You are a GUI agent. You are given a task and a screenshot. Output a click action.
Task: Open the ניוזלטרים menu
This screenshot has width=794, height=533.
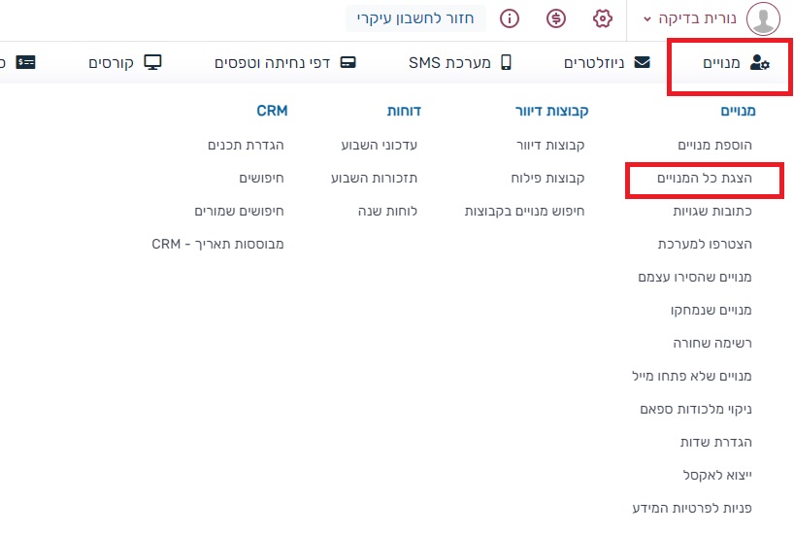(x=597, y=63)
